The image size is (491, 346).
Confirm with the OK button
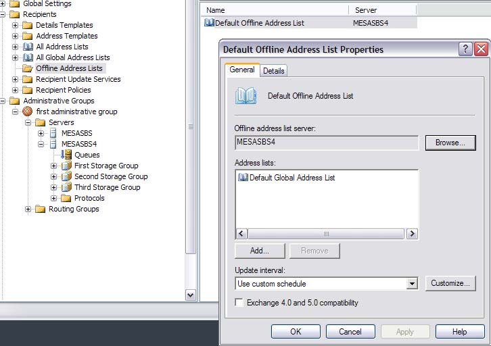[x=296, y=332]
